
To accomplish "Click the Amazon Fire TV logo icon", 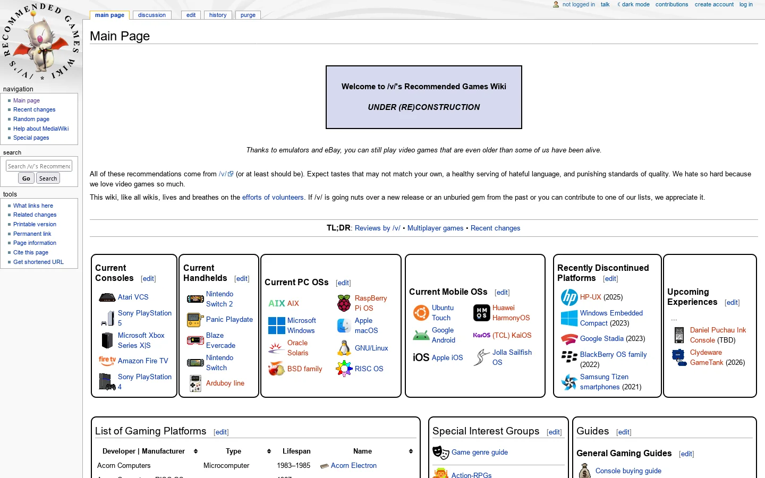I will click(107, 361).
